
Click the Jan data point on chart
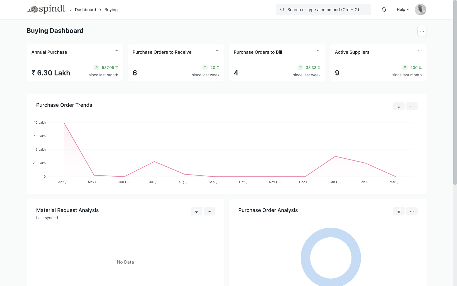(335, 156)
